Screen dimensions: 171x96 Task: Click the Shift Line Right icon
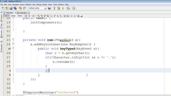click(x=68, y=16)
